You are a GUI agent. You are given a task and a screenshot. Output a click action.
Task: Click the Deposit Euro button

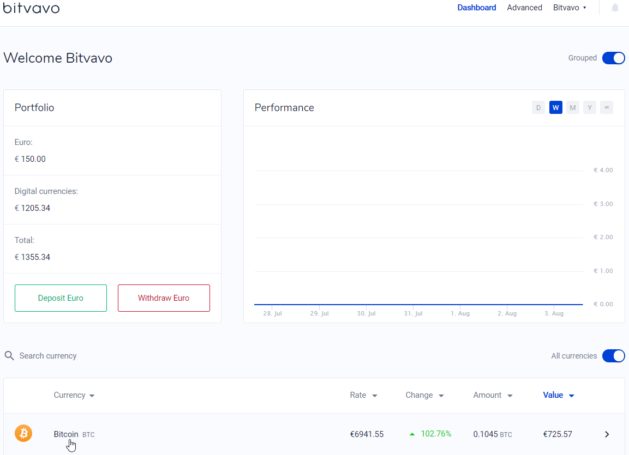point(61,298)
